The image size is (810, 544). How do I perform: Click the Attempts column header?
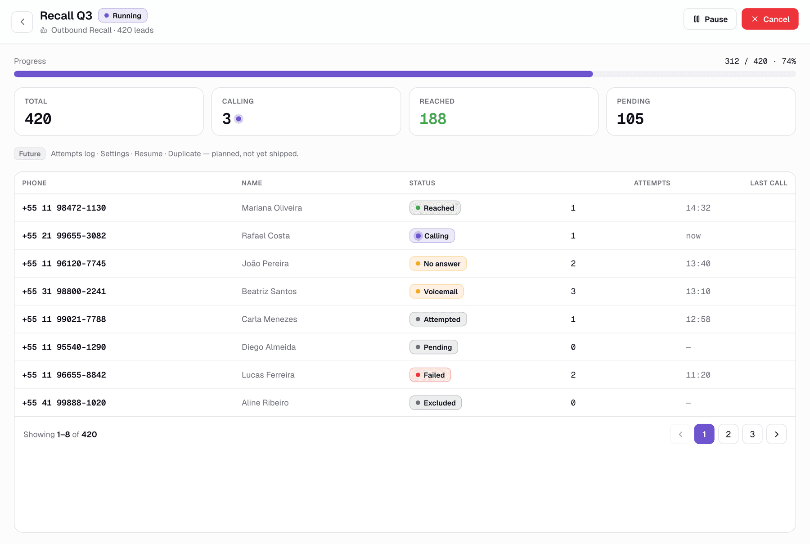[652, 183]
